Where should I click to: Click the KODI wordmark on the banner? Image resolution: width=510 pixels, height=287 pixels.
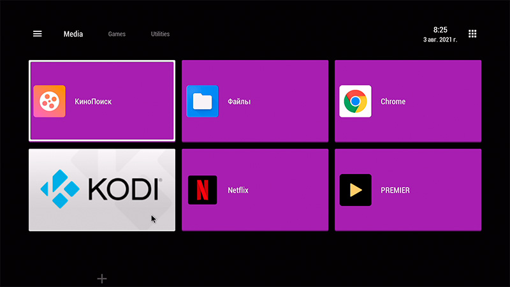coord(123,189)
